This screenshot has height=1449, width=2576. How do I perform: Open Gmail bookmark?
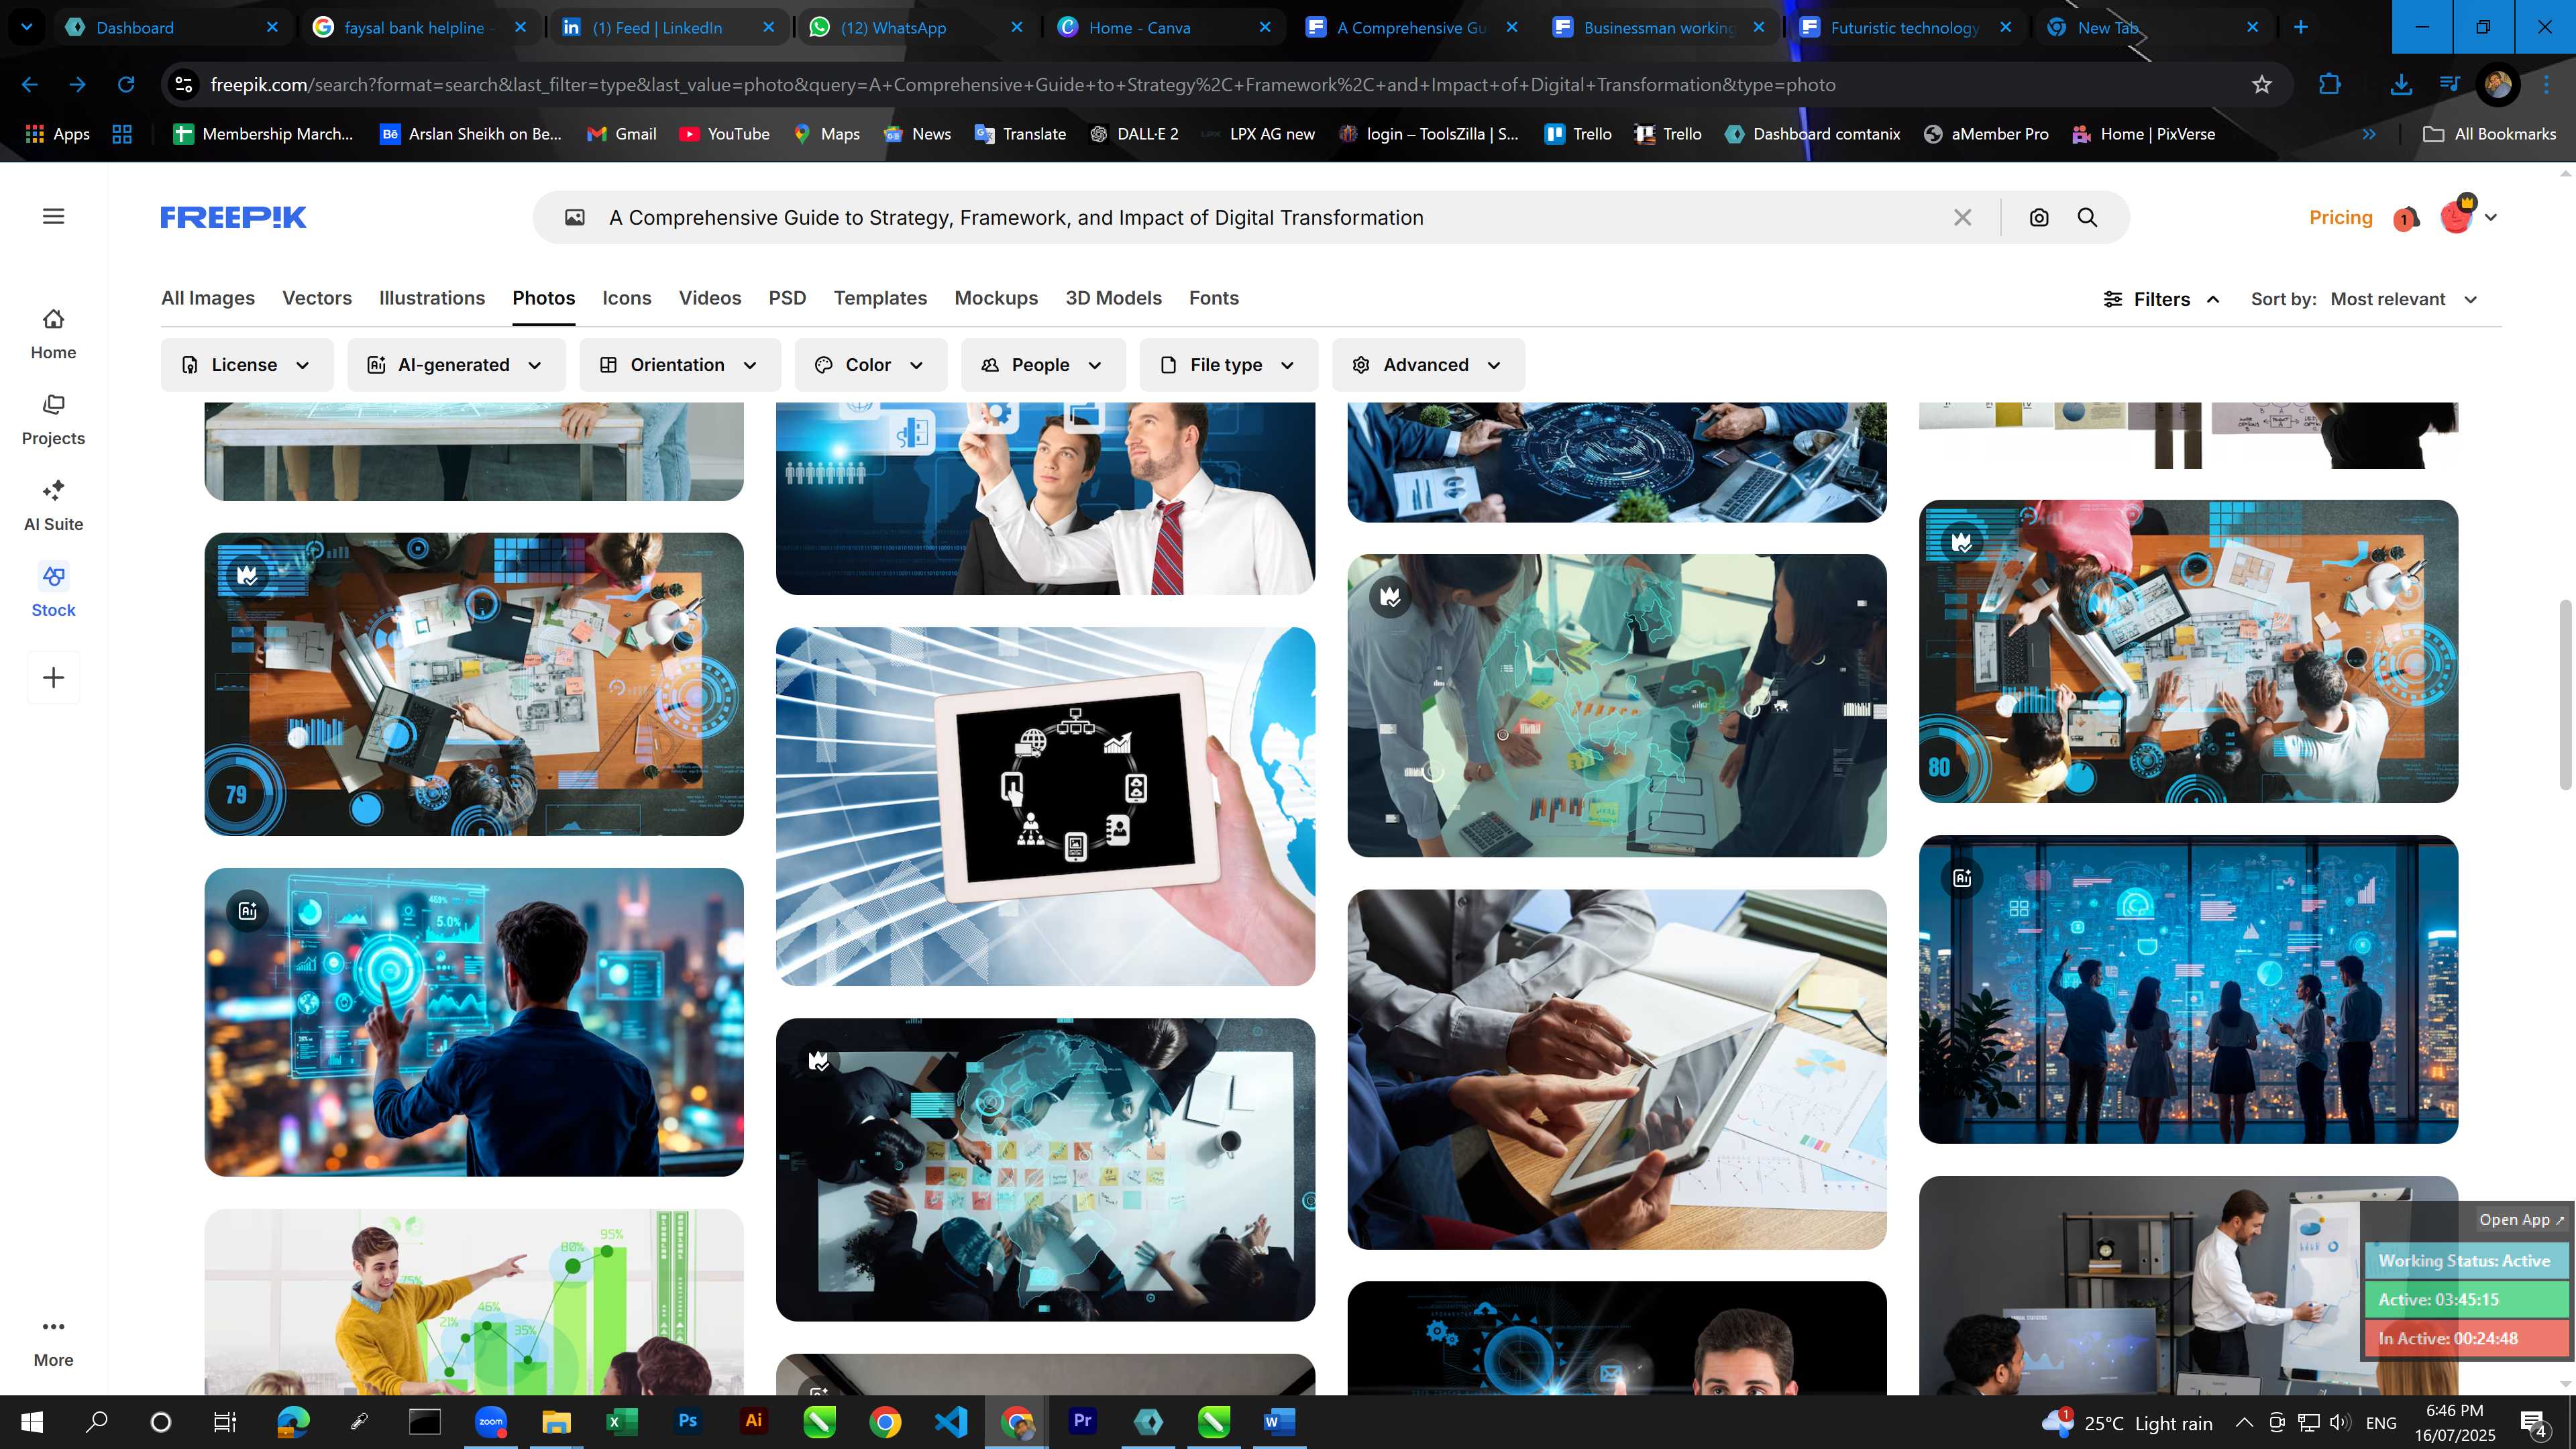click(621, 134)
